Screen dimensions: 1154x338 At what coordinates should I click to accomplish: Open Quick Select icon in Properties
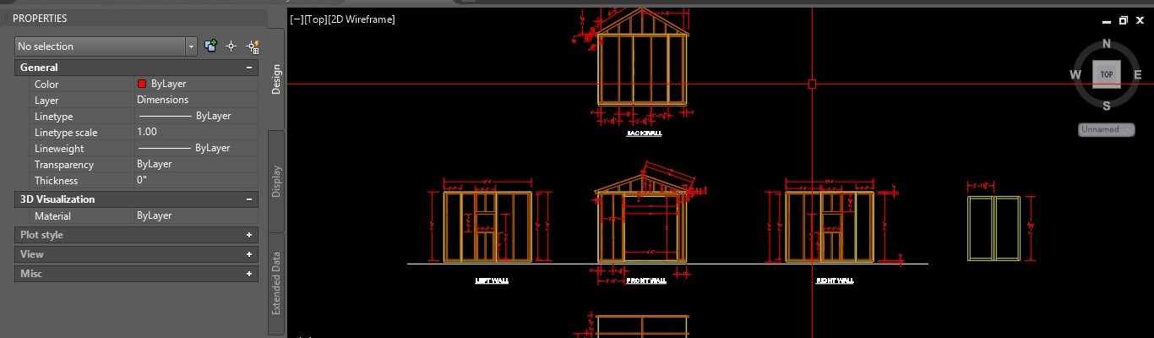click(x=251, y=46)
